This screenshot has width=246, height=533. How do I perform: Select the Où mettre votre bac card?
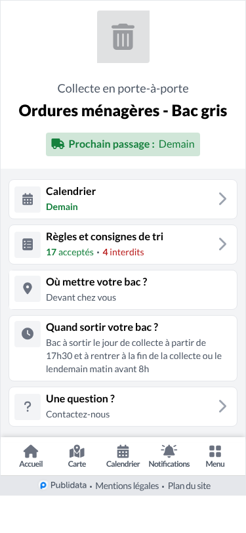[123, 289]
